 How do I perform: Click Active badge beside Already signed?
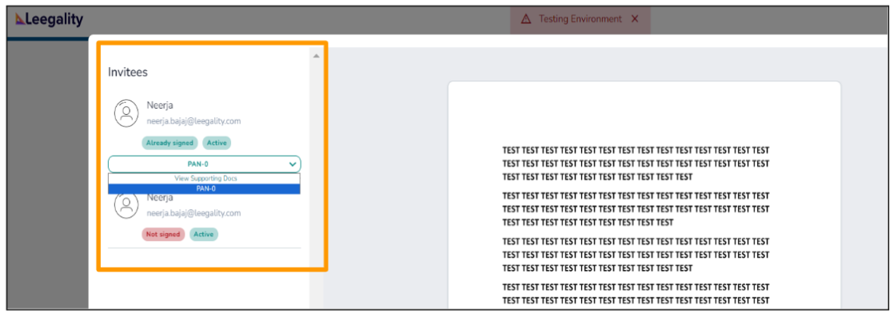point(217,143)
